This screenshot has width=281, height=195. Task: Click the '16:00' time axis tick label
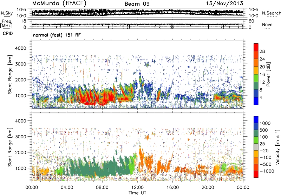172,188
